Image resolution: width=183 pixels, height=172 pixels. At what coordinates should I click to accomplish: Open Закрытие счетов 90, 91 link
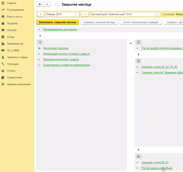(155, 162)
